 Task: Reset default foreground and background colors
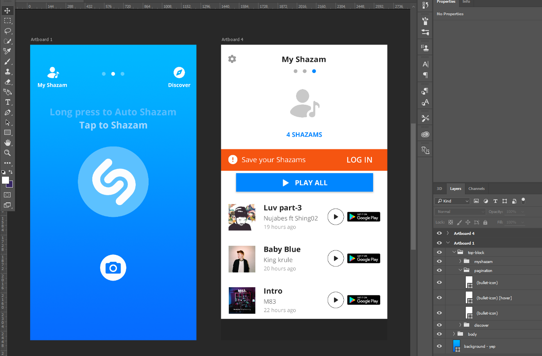click(4, 172)
